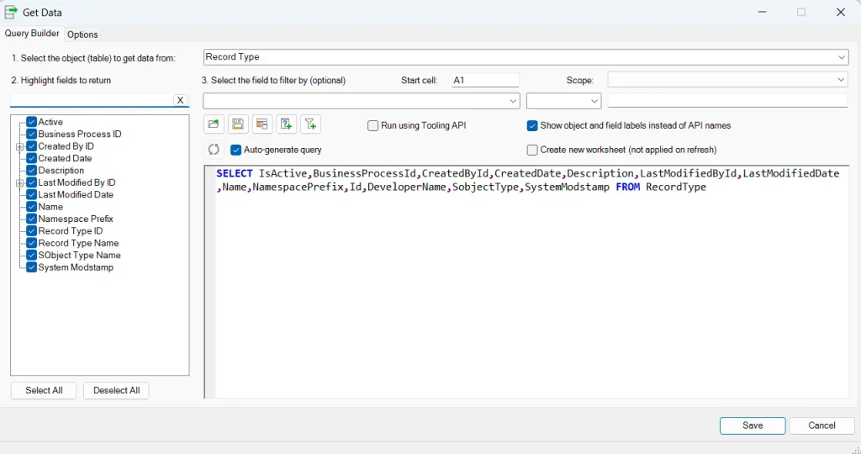Open the Record Type object dropdown
861x454 pixels.
[x=842, y=57]
